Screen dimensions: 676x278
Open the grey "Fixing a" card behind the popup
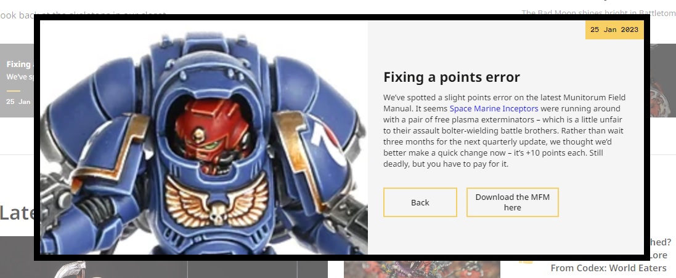tap(17, 81)
